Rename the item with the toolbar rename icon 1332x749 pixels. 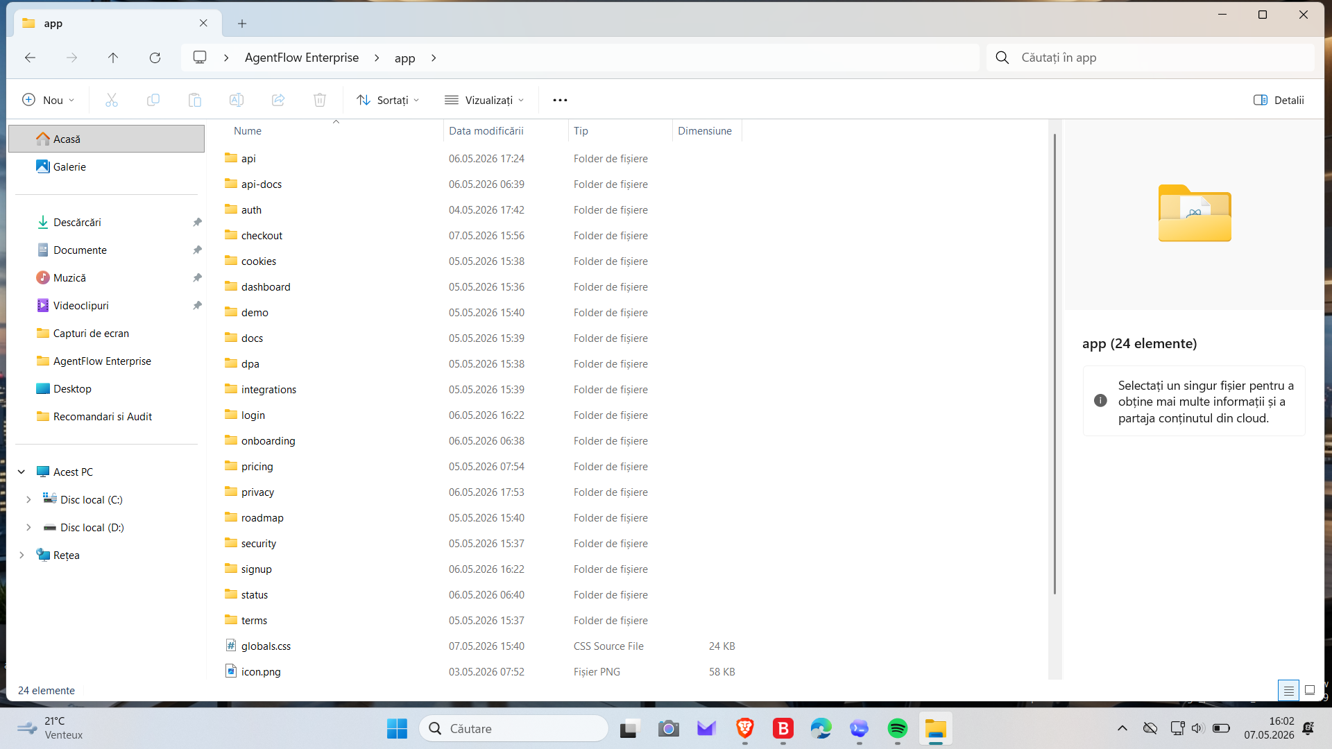tap(237, 100)
